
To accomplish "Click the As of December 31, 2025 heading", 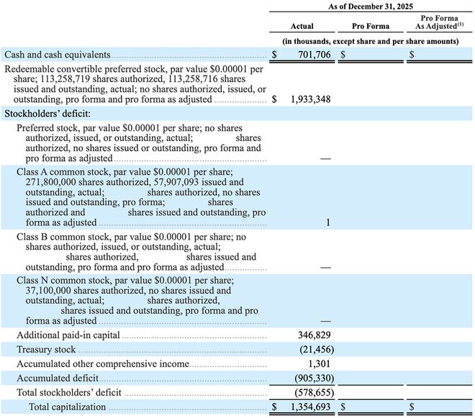I will [371, 6].
